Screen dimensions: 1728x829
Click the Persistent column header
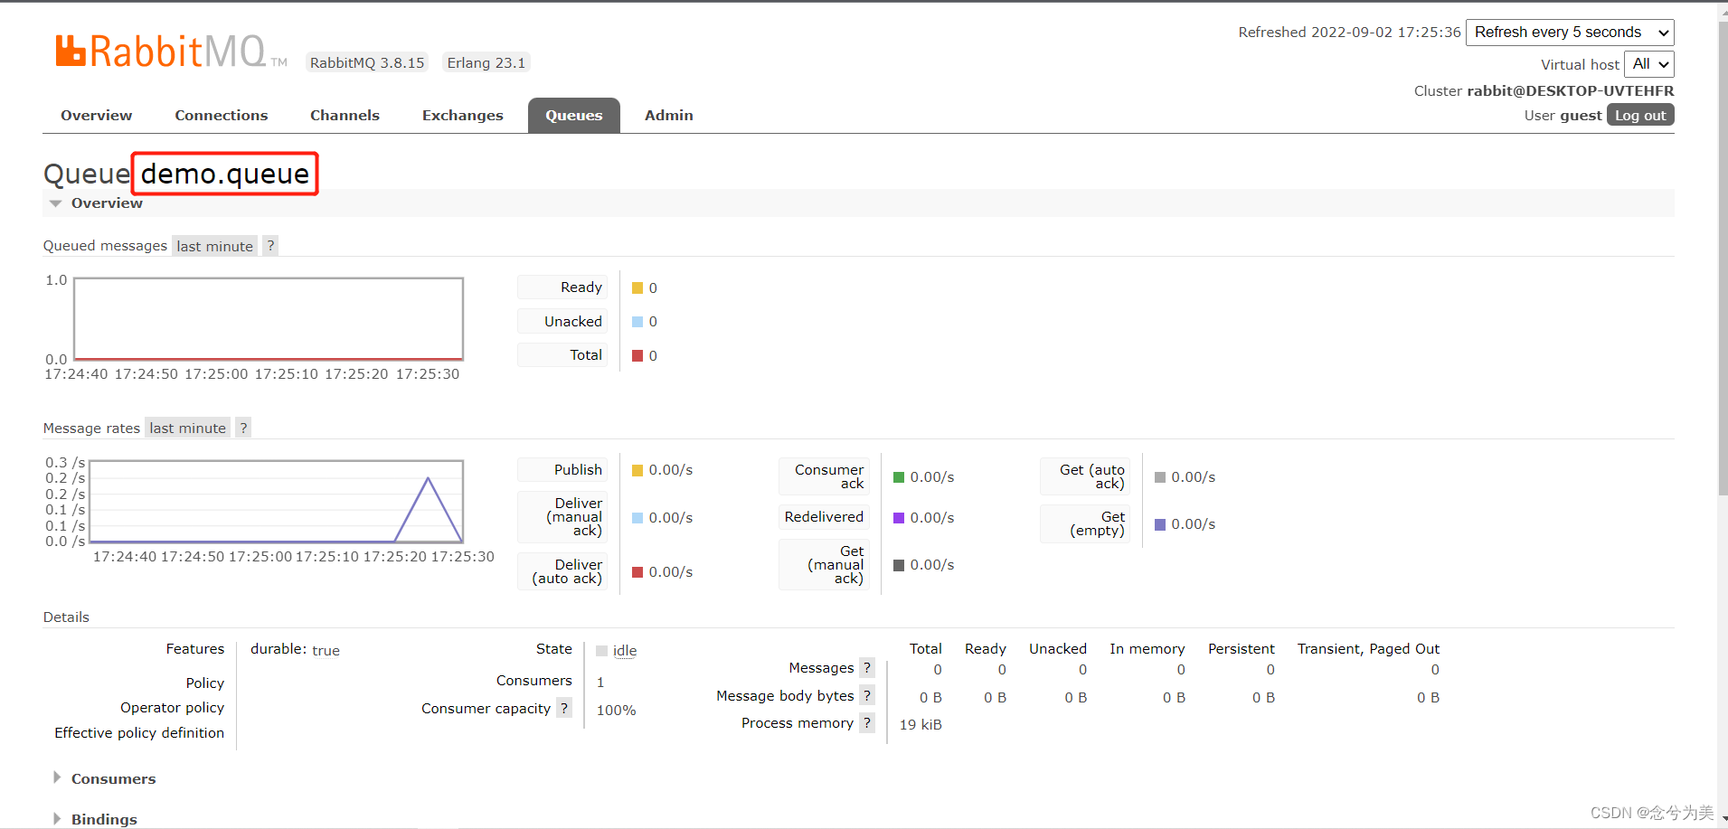click(x=1242, y=649)
